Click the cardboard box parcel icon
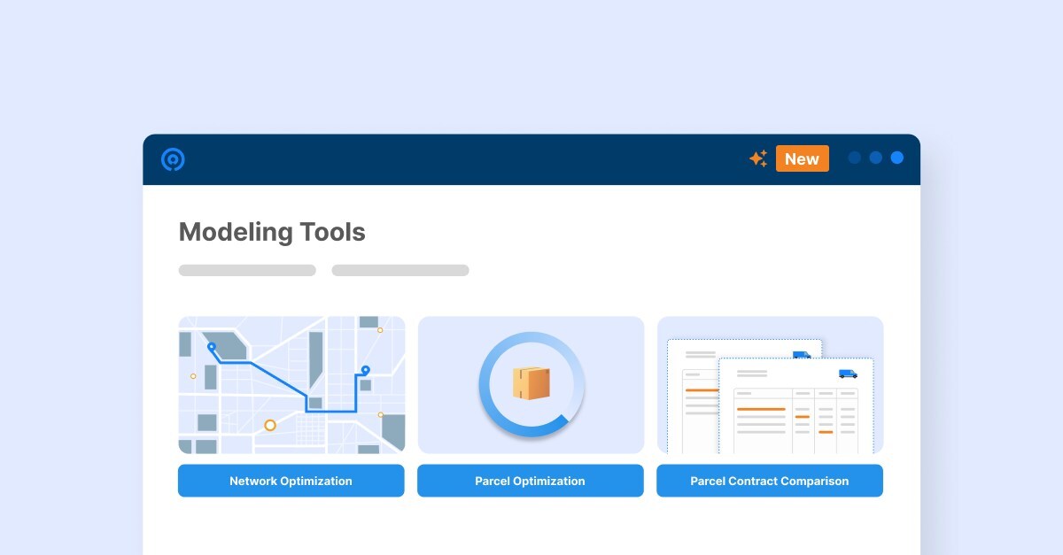Viewport: 1063px width, 555px height. pyautogui.click(x=531, y=383)
